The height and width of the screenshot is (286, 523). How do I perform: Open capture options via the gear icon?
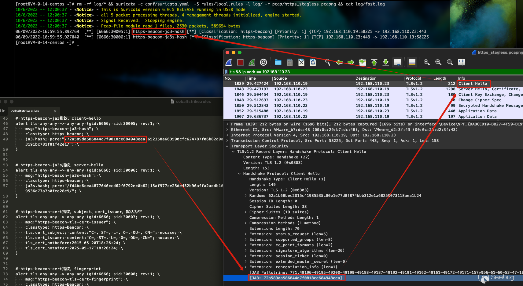point(263,63)
